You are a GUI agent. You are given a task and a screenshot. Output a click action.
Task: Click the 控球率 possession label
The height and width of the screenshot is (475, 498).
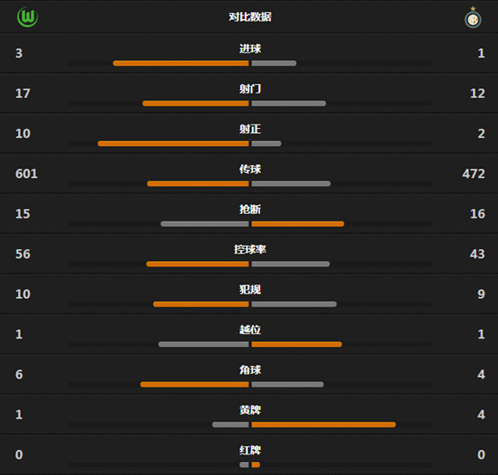tap(250, 249)
